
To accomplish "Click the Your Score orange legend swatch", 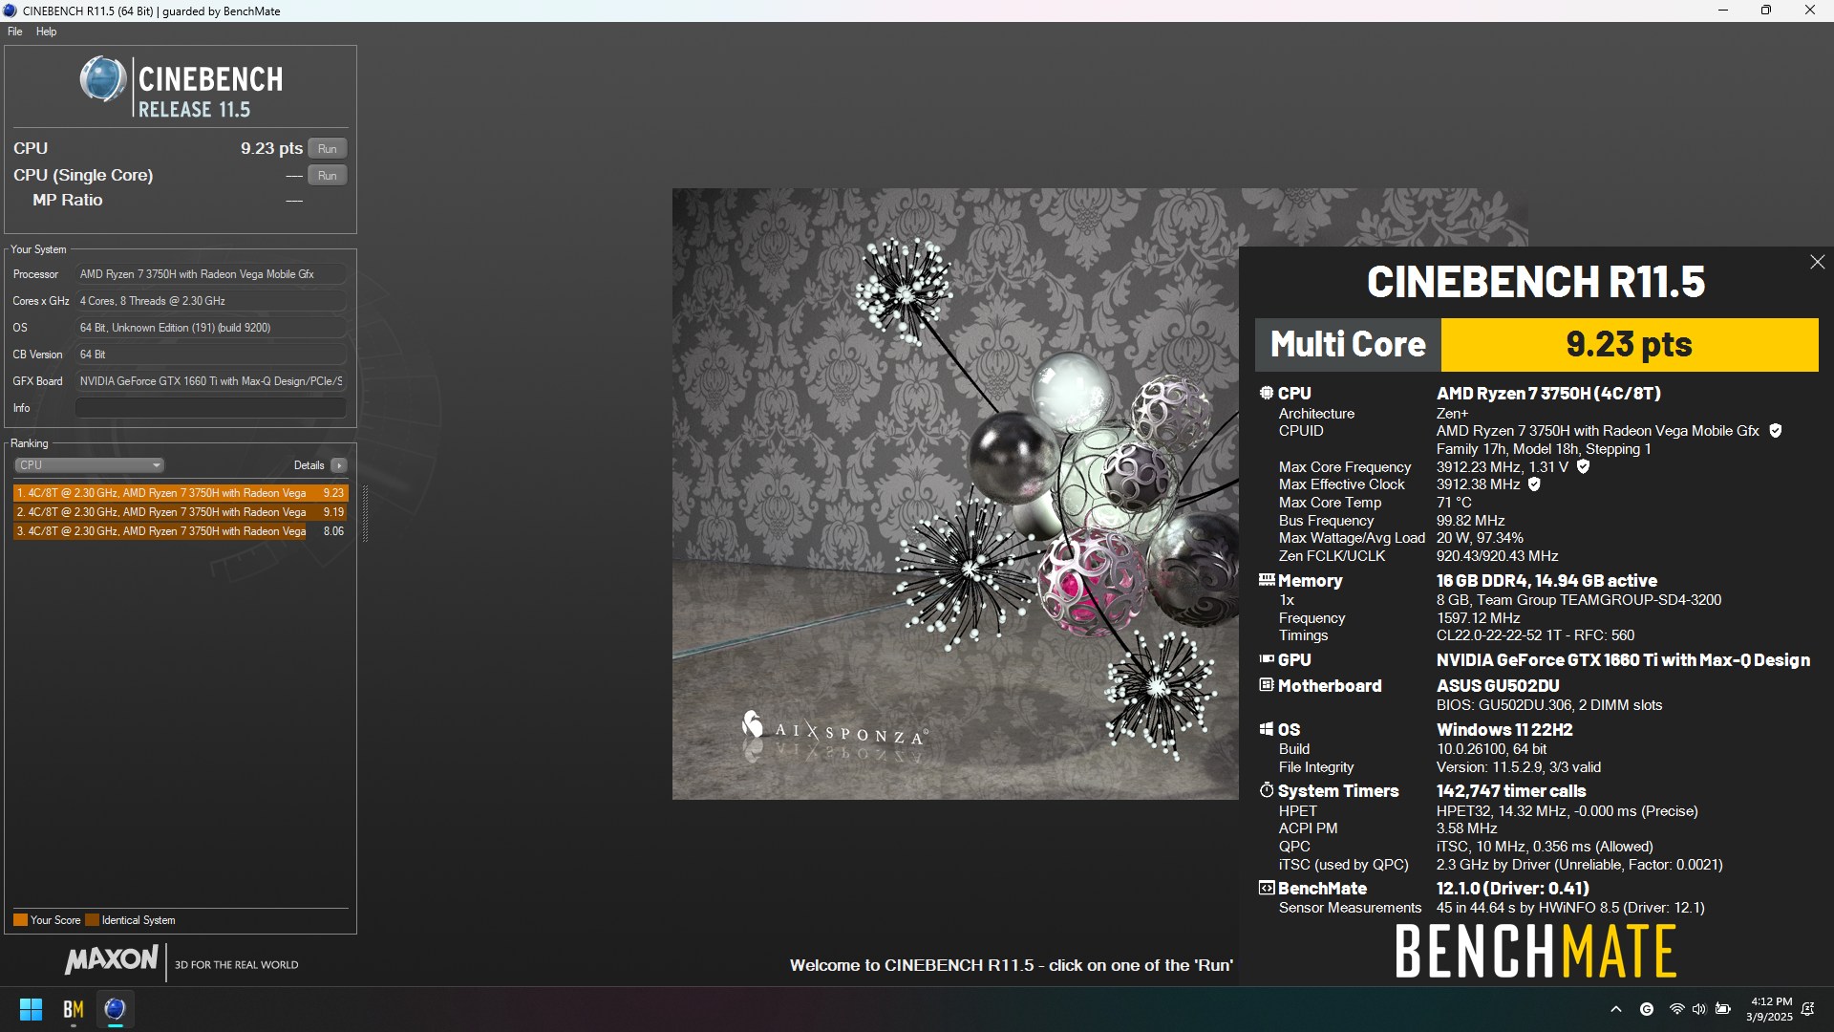I will click(20, 920).
